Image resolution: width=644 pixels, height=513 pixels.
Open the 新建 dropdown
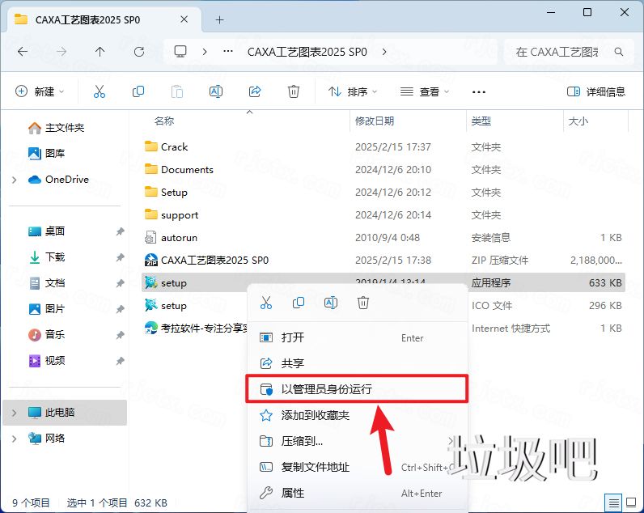coord(40,91)
